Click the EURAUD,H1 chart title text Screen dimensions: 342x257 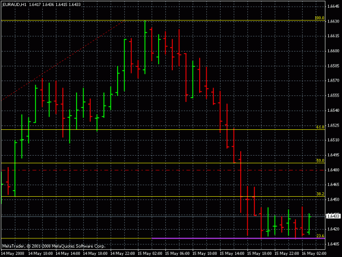(x=14, y=4)
